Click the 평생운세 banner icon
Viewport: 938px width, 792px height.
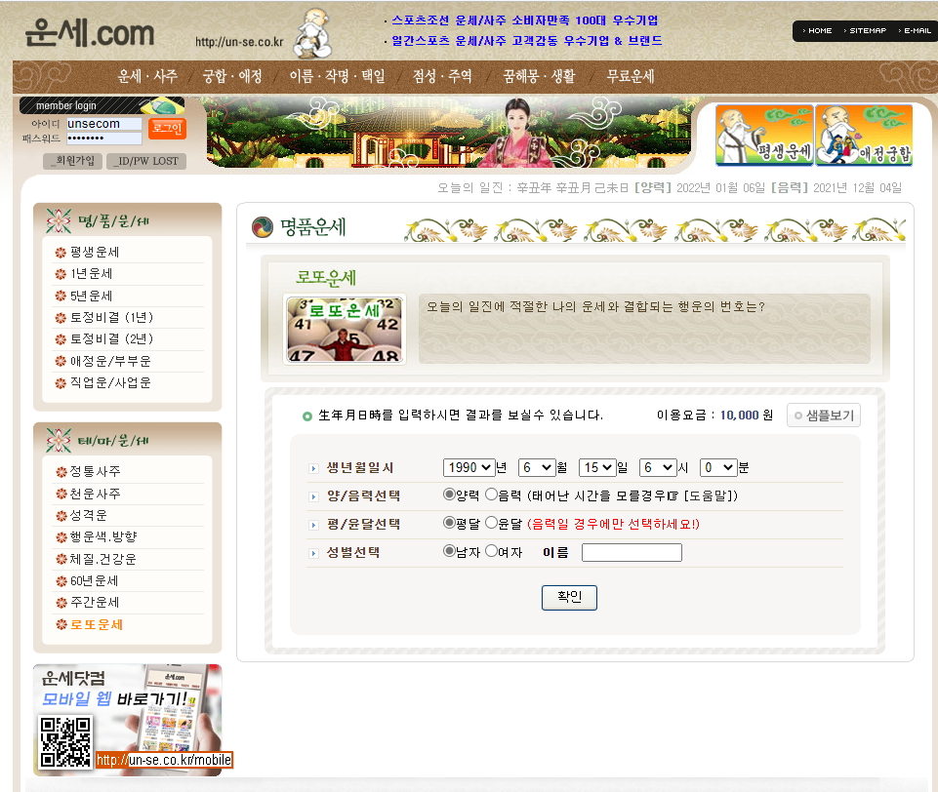click(x=764, y=136)
